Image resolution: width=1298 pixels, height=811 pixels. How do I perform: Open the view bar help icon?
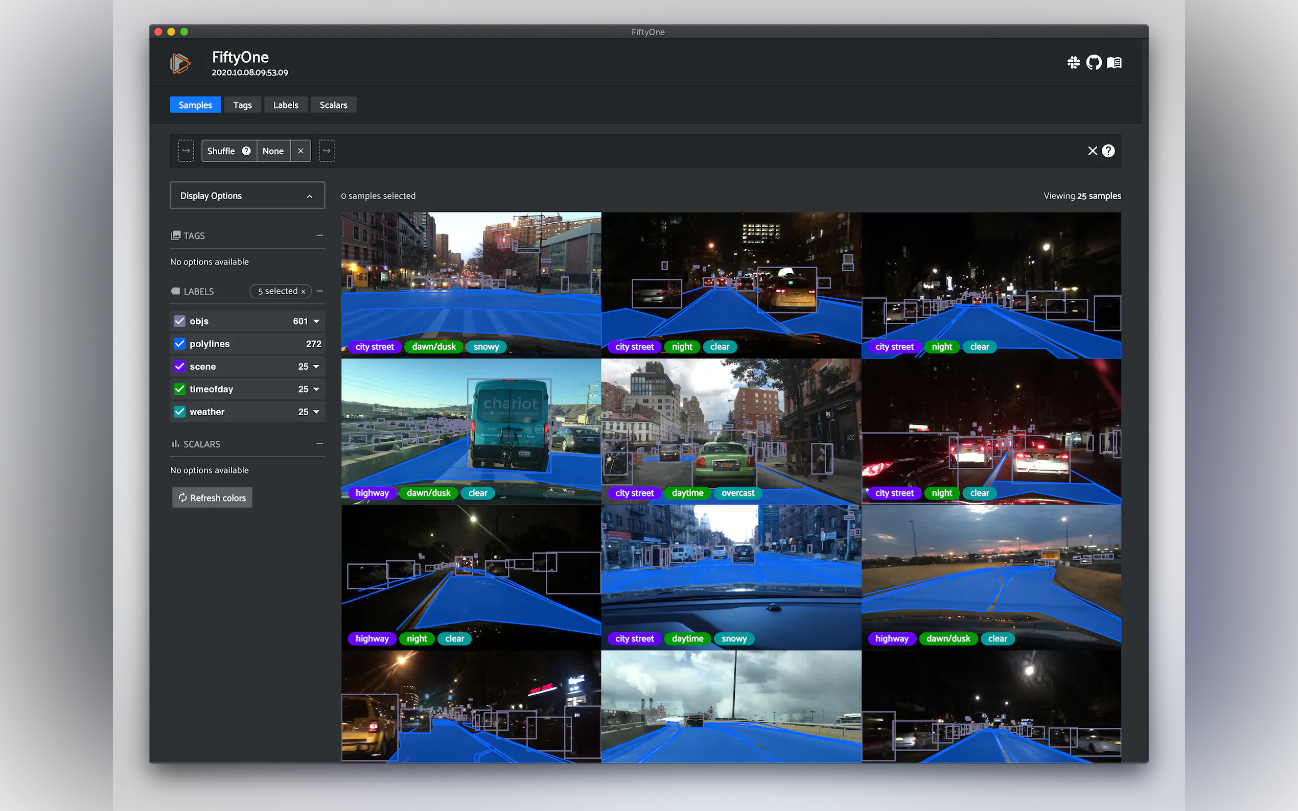point(1108,151)
